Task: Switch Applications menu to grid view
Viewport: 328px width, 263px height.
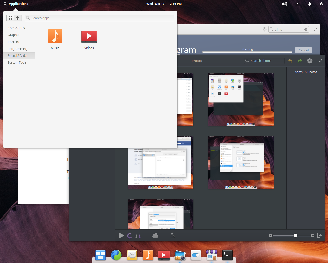Action: click(x=10, y=18)
